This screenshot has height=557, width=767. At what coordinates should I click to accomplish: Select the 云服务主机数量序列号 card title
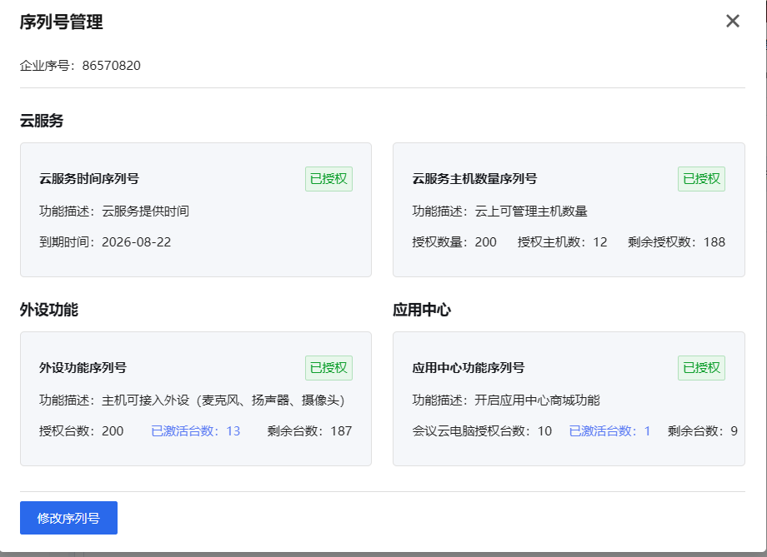coord(474,178)
